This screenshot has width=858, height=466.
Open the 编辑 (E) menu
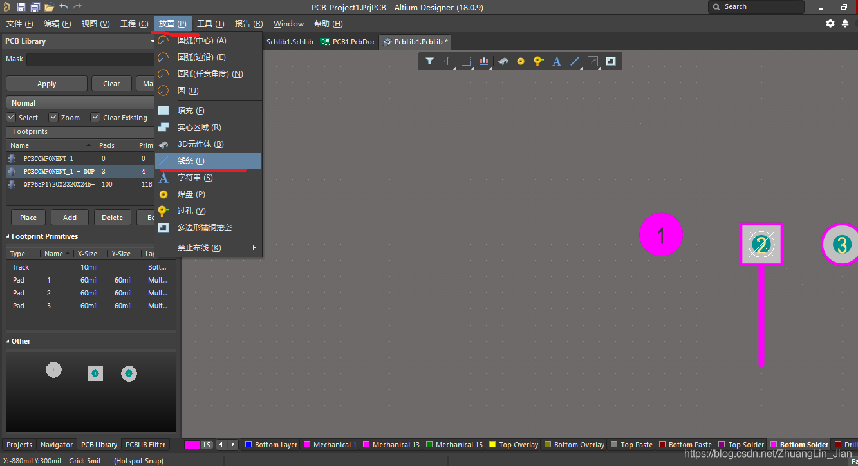point(57,24)
